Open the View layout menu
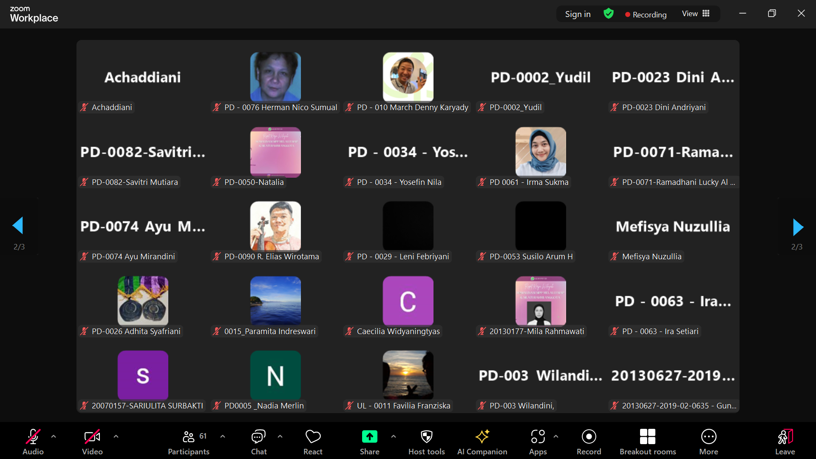 click(x=696, y=14)
